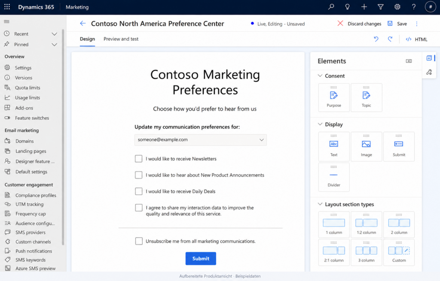Click the blue Submit button
Viewport: 440px width, 281px height.
pos(201,258)
